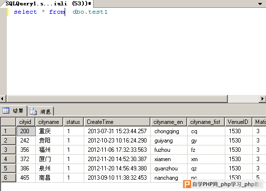Image resolution: width=266 pixels, height=191 pixels.
Task: Click the cityname_fist cell cq
Action: 206,131
